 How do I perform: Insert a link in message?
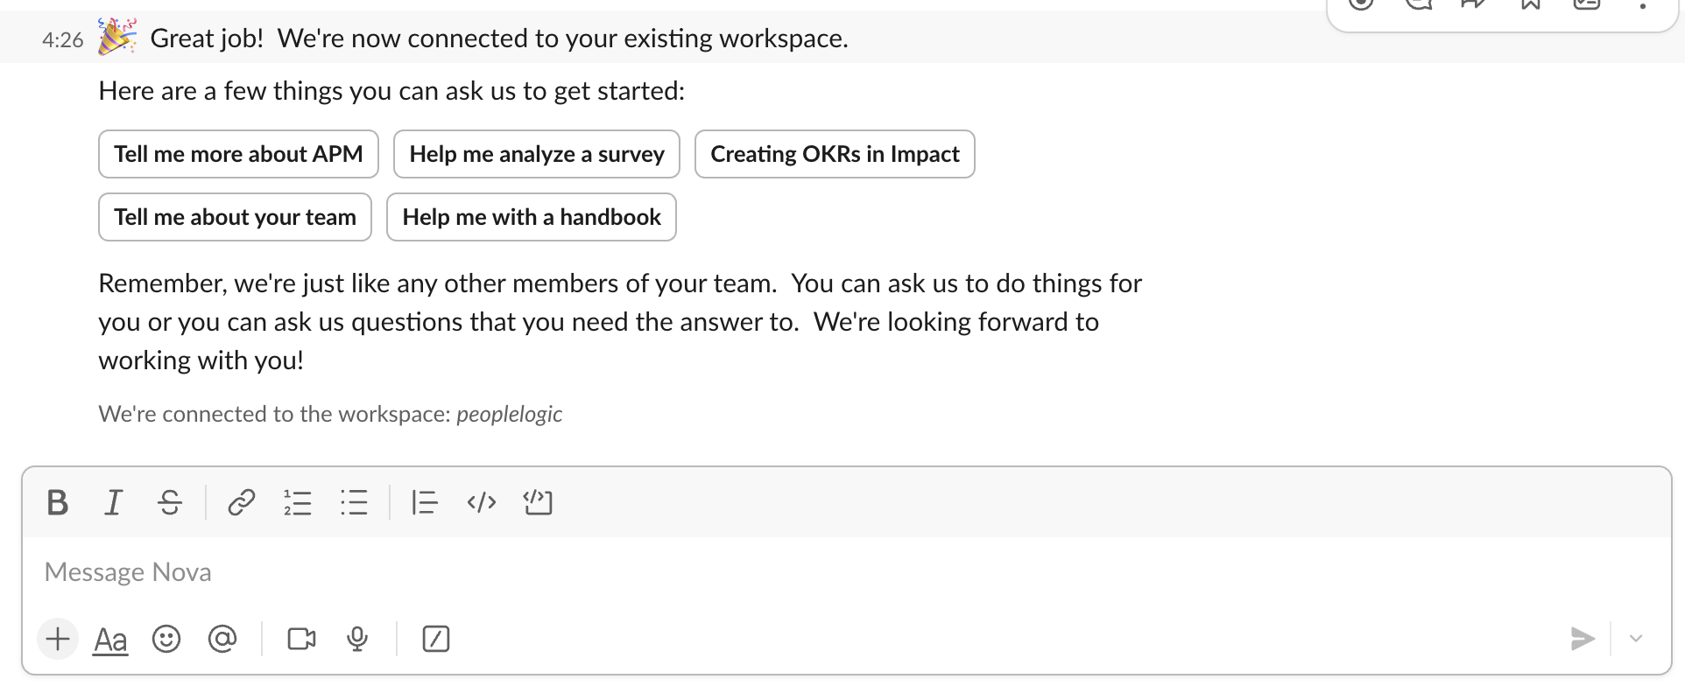pyautogui.click(x=241, y=502)
